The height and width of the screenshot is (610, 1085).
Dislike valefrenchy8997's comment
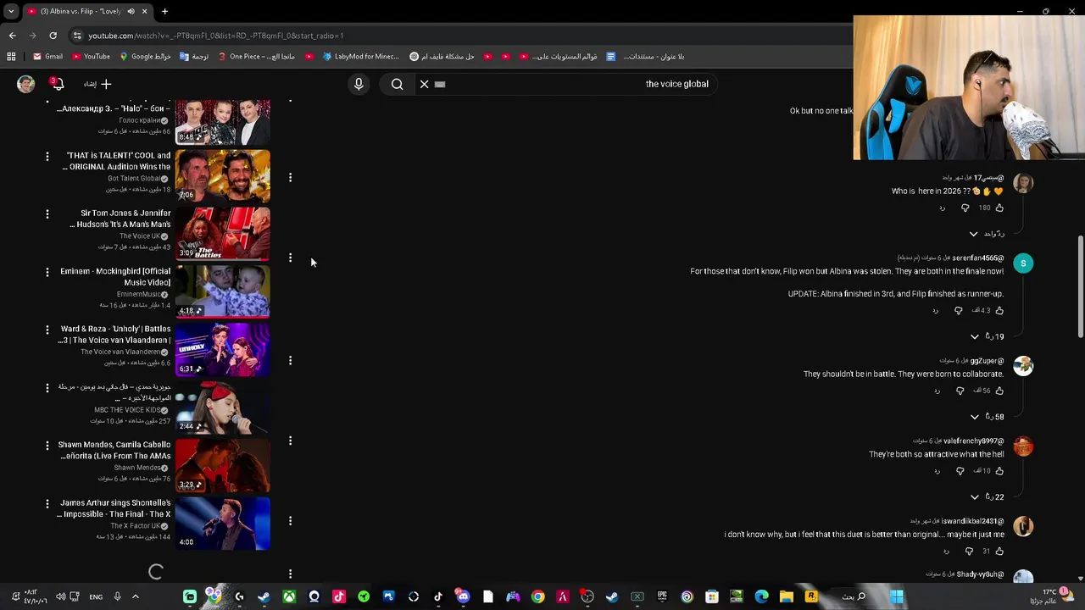pyautogui.click(x=960, y=471)
